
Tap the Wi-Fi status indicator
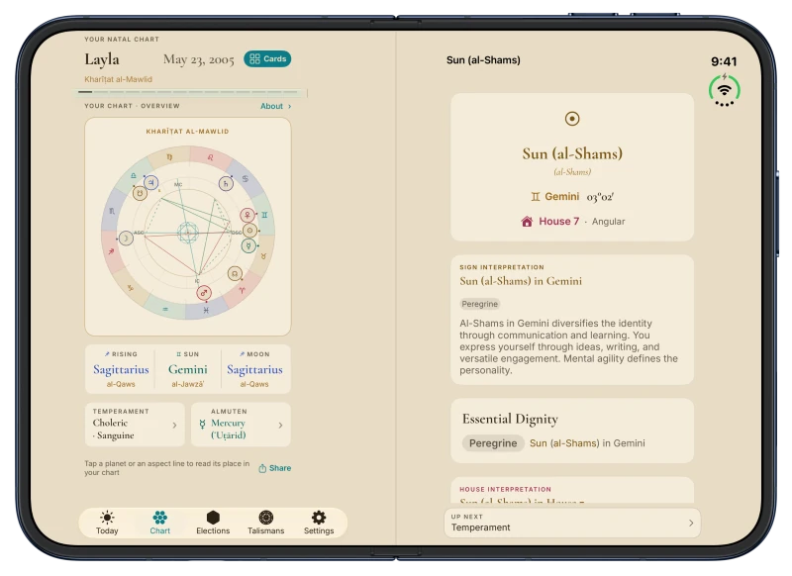click(x=725, y=90)
